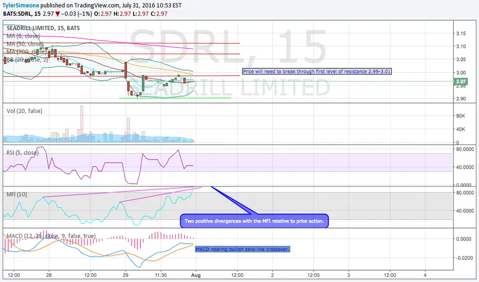Click the MACD -0.0200 axis label
Image resolution: width=479 pixels, height=282 pixels.
pos(464,258)
